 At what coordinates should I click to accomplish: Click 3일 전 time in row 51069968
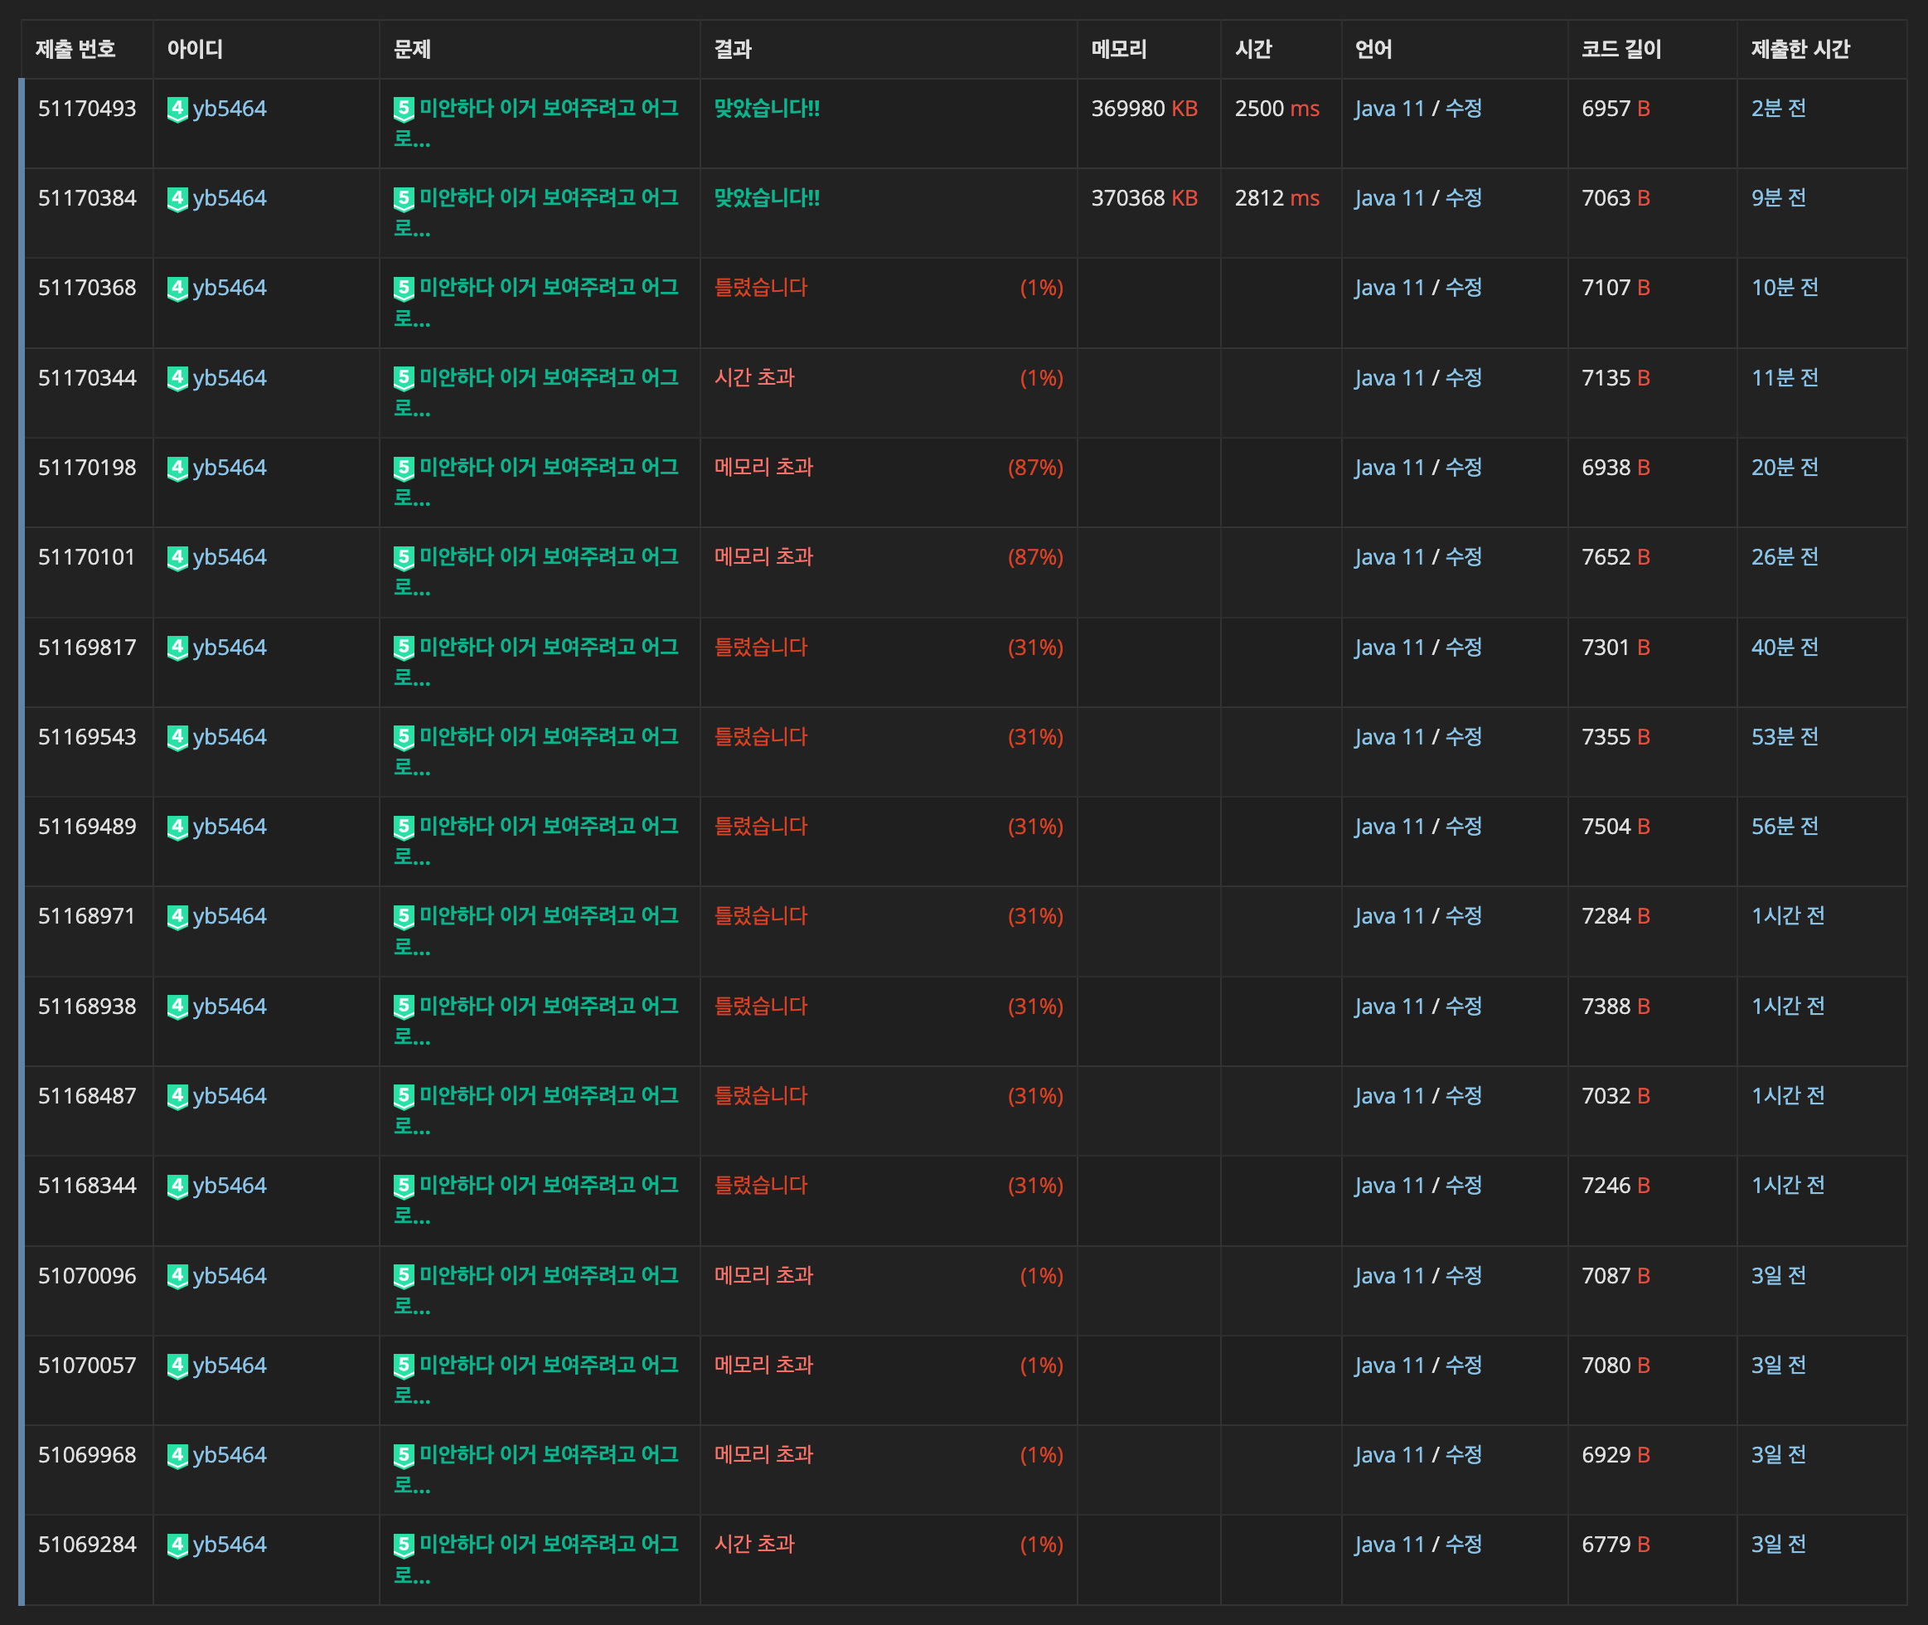coord(1778,1454)
